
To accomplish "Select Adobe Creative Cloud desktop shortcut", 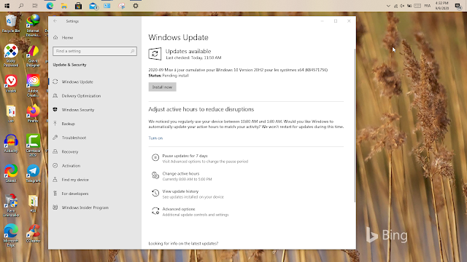I will click(33, 86).
